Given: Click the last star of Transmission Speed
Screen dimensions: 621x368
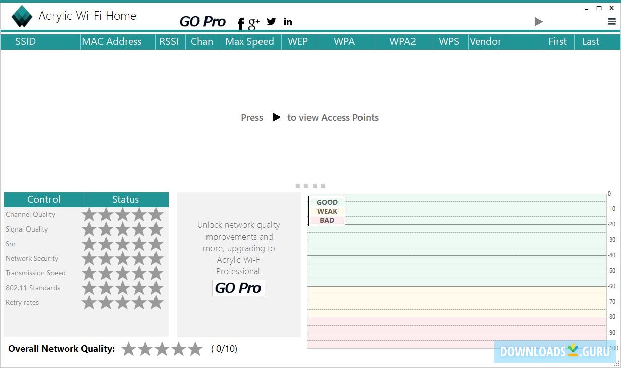Looking at the screenshot, I should pos(156,273).
